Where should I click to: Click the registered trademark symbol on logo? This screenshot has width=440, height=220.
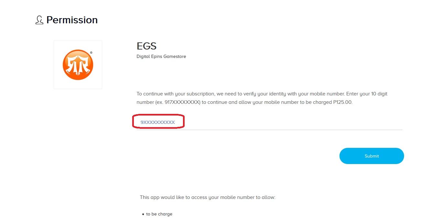coord(91,52)
